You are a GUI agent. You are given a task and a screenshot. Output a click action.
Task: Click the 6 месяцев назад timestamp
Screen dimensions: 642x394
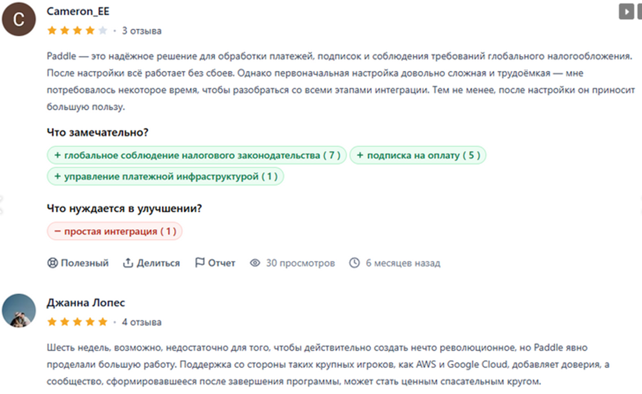pyautogui.click(x=402, y=263)
